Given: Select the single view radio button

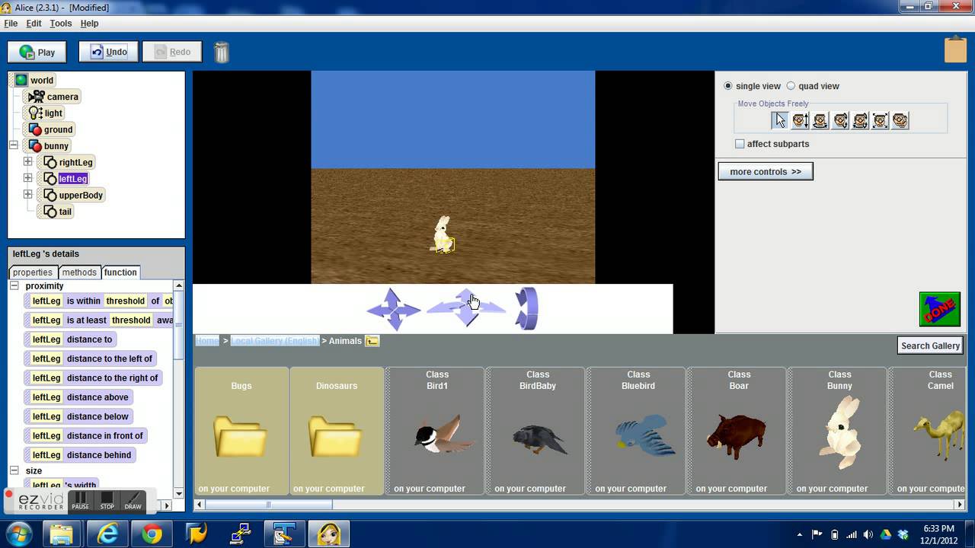Looking at the screenshot, I should point(727,86).
